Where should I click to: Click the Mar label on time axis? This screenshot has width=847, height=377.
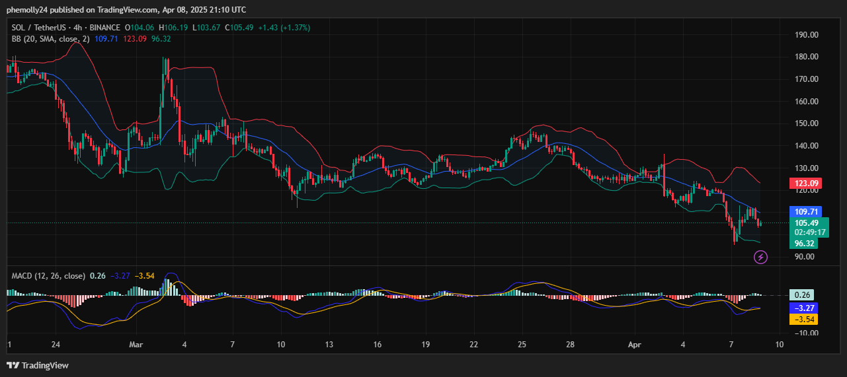click(136, 345)
